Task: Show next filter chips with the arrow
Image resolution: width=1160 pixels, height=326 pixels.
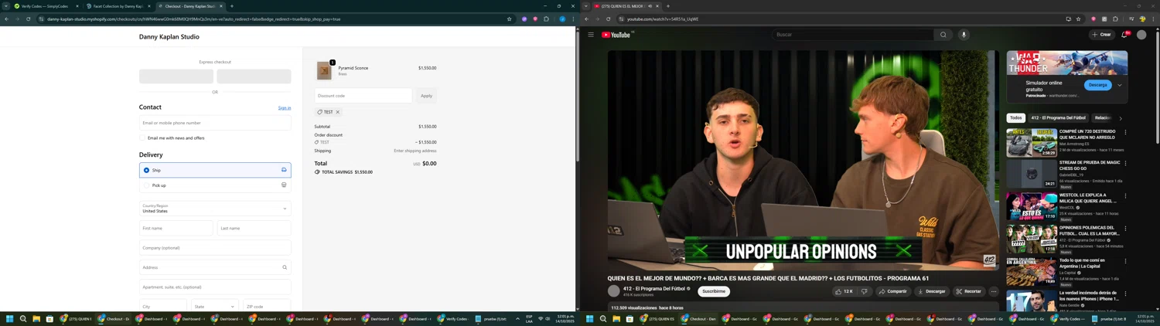Action: click(x=1121, y=118)
